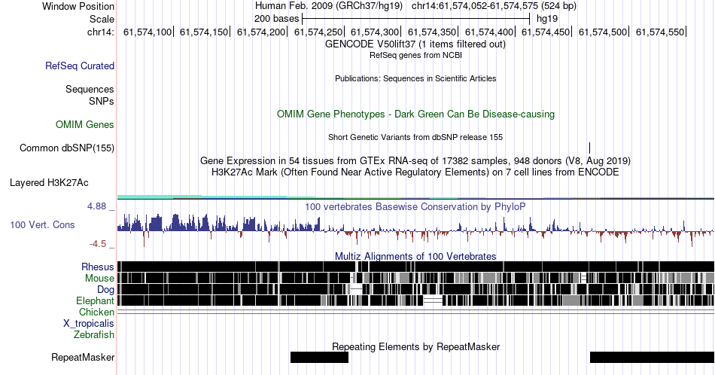715x375 pixels.
Task: Open '100 vertebrates Basewise Conservation by PhyloP' title
Action: [x=415, y=206]
